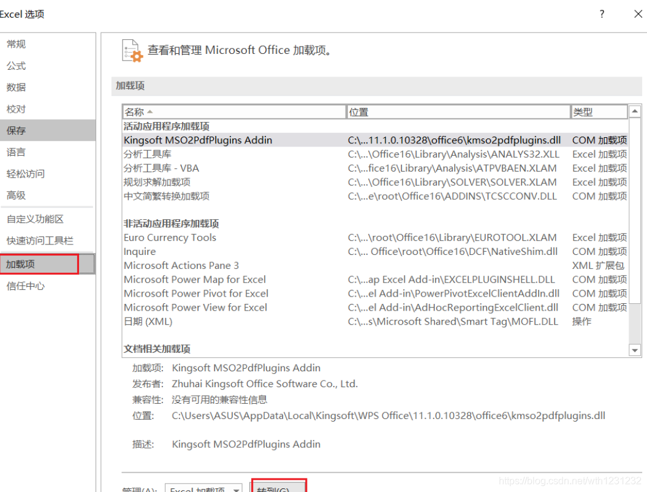647x492 pixels.
Task: Sort add-ins by 类型 column
Action: (599, 112)
